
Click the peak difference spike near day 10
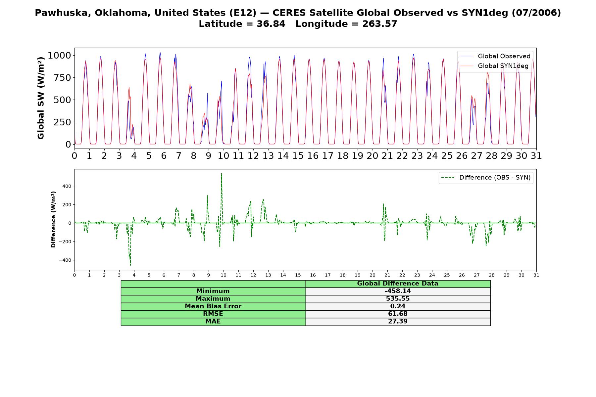pyautogui.click(x=222, y=174)
